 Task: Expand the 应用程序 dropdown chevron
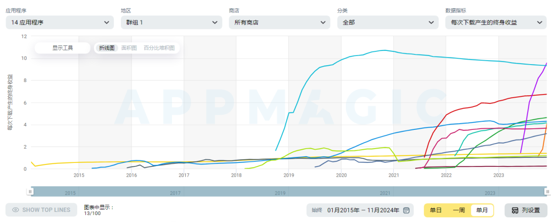(x=107, y=22)
